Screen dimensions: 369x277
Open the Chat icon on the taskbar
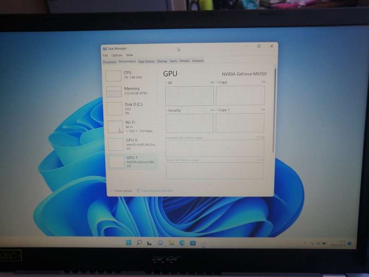160,243
